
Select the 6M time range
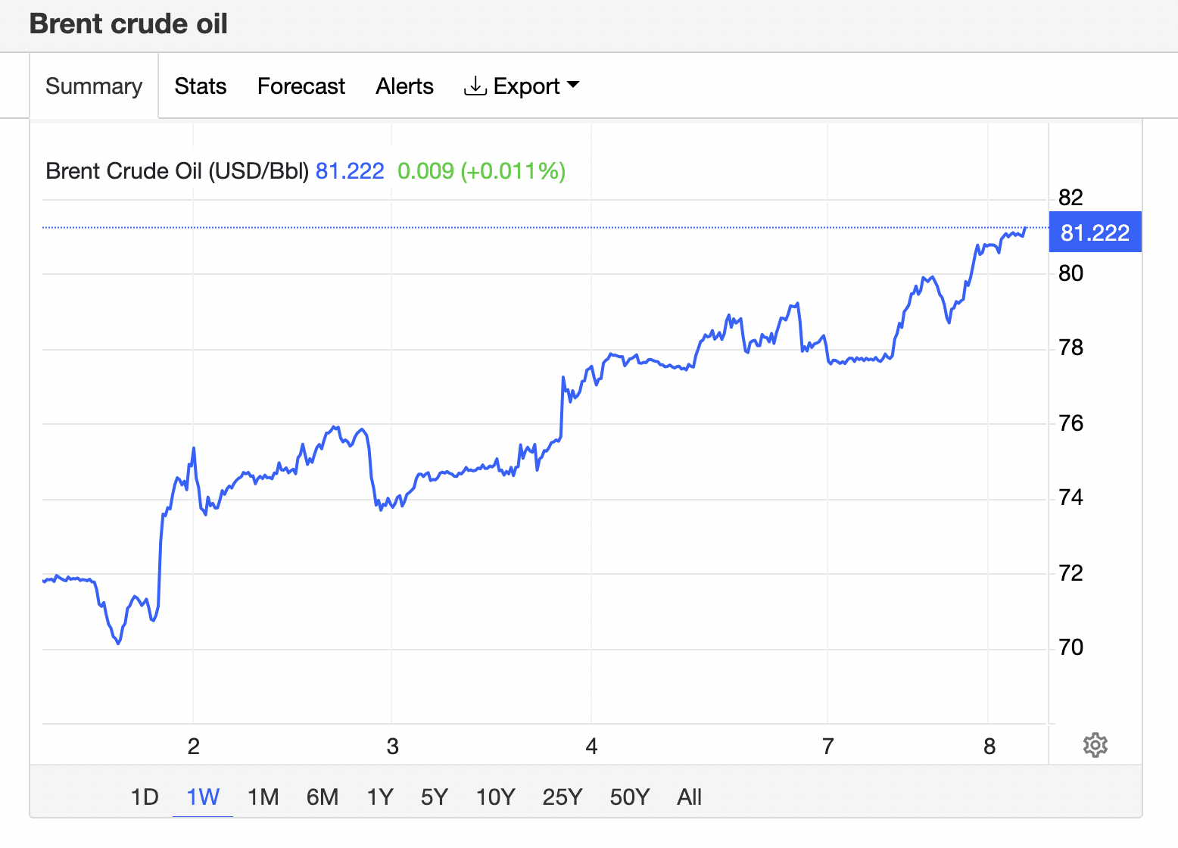(323, 797)
